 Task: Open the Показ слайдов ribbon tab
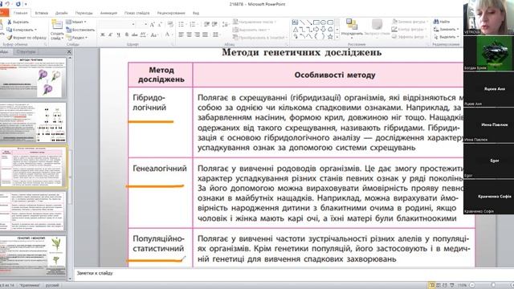pos(137,13)
